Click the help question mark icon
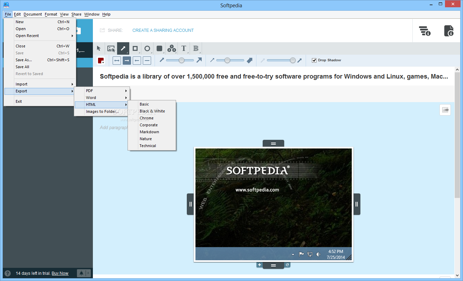Image resolution: width=463 pixels, height=281 pixels. 8,273
